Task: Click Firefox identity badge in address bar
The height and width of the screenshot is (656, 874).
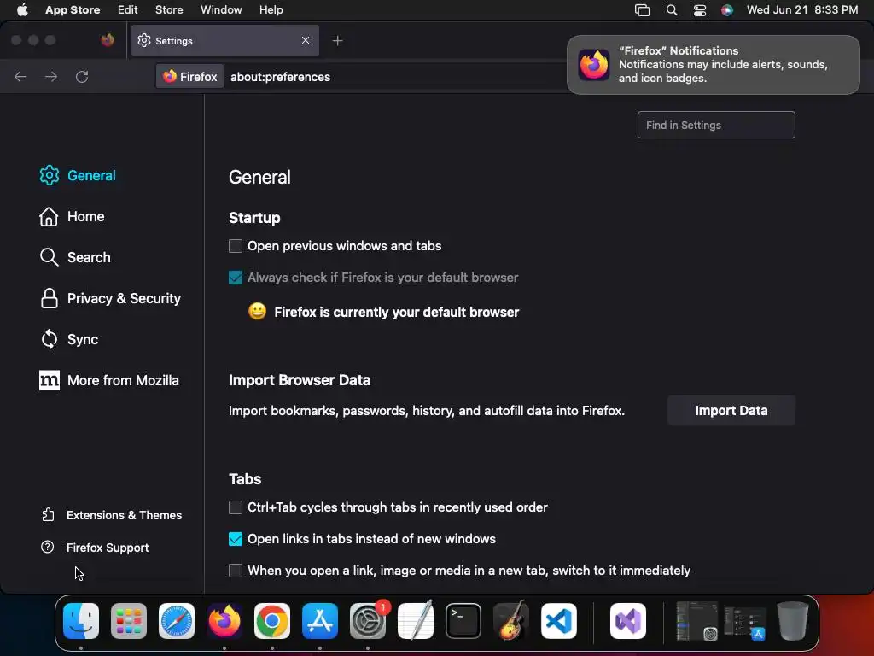Action: [x=189, y=76]
